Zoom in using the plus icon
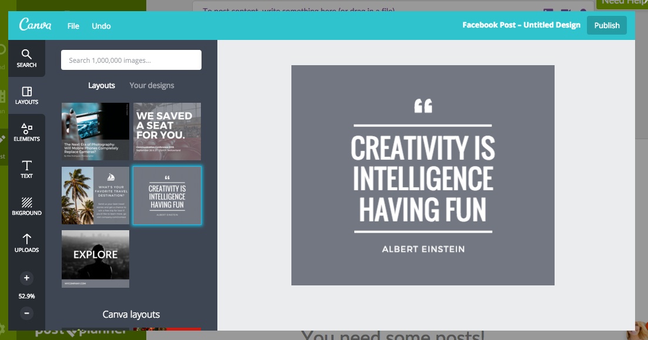The height and width of the screenshot is (340, 648). [x=26, y=277]
